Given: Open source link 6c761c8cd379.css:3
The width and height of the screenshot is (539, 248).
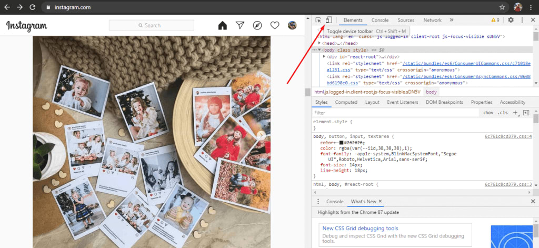Looking at the screenshot, I should click(508, 184).
